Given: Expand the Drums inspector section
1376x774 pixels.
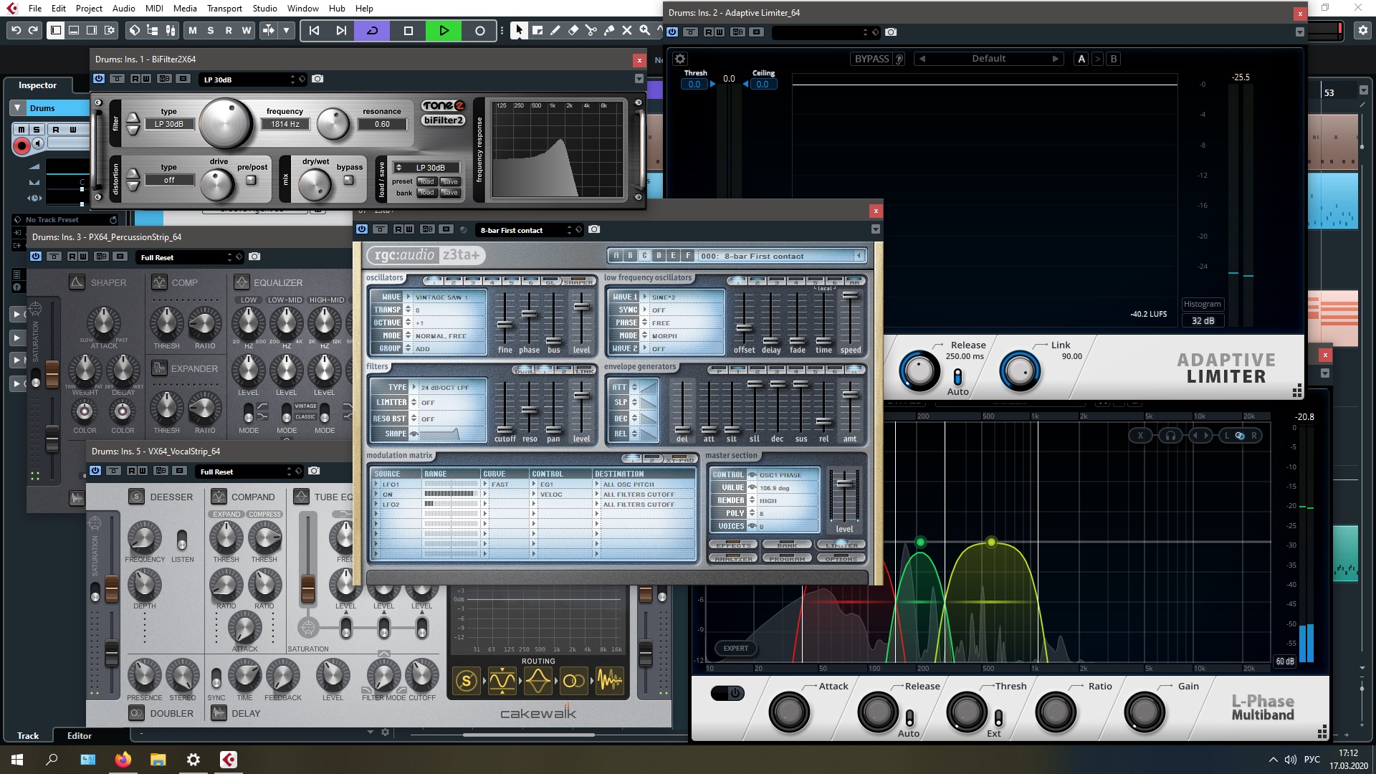Looking at the screenshot, I should pyautogui.click(x=17, y=107).
